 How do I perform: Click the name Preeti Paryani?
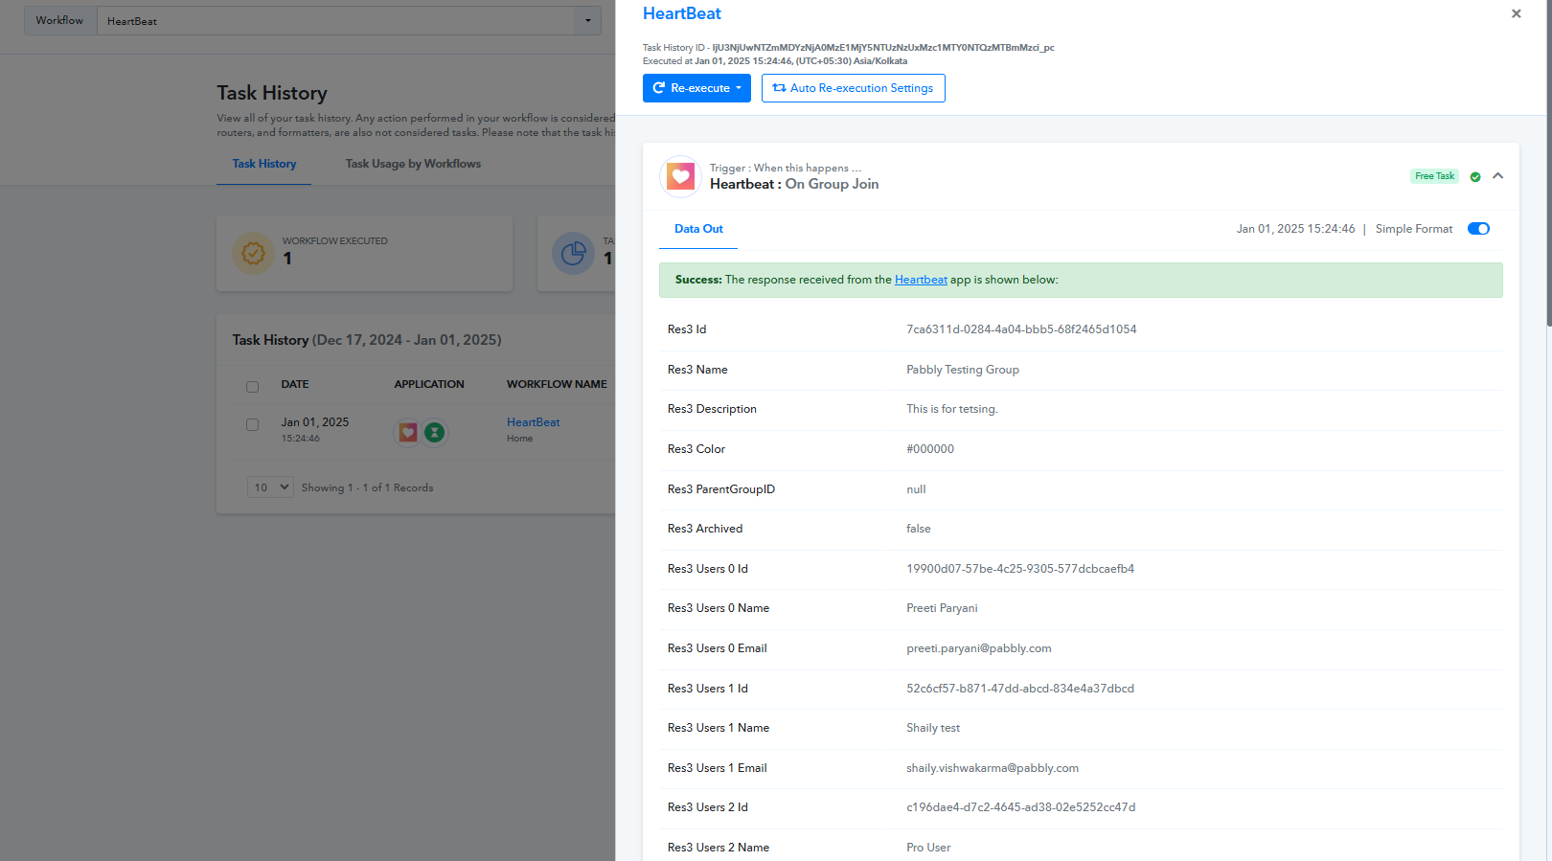pyautogui.click(x=942, y=608)
